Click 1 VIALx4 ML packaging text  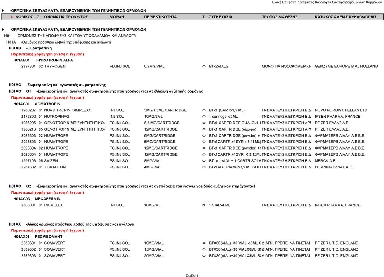[220, 205]
